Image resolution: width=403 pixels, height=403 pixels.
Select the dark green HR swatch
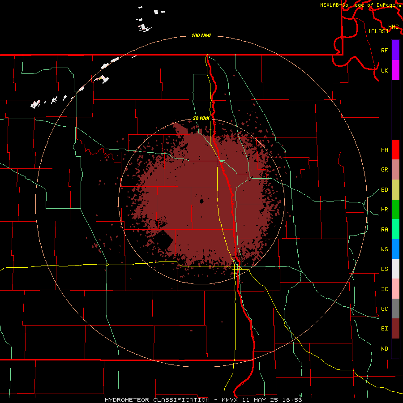click(x=395, y=209)
